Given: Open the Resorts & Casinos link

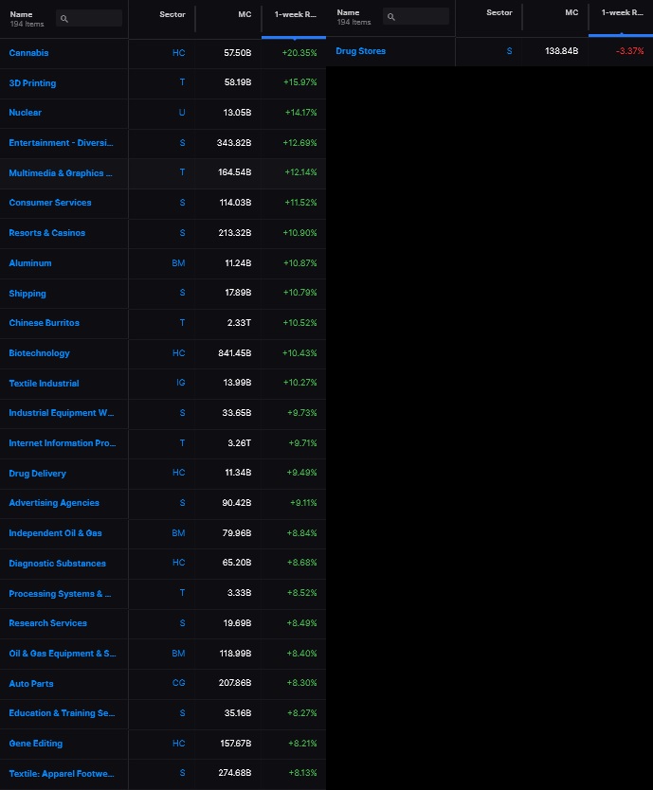Looking at the screenshot, I should tap(46, 233).
